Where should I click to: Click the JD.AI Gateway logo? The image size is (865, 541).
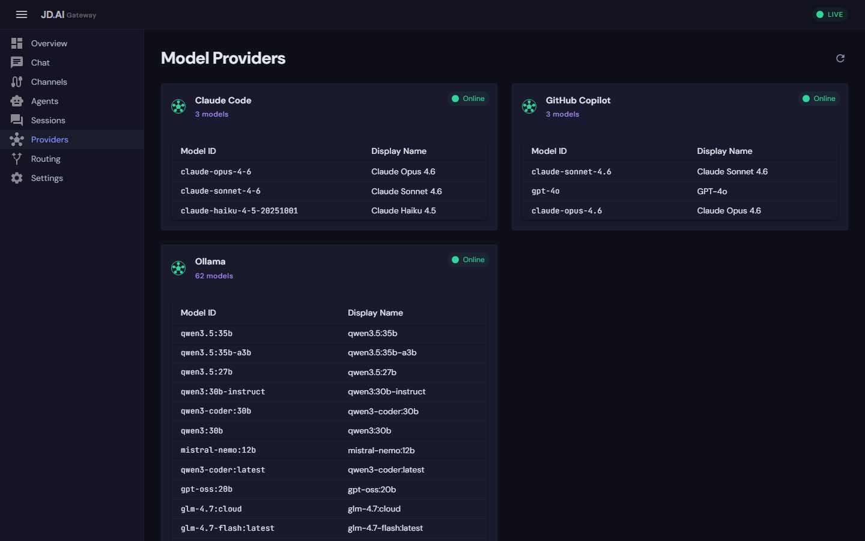point(68,14)
